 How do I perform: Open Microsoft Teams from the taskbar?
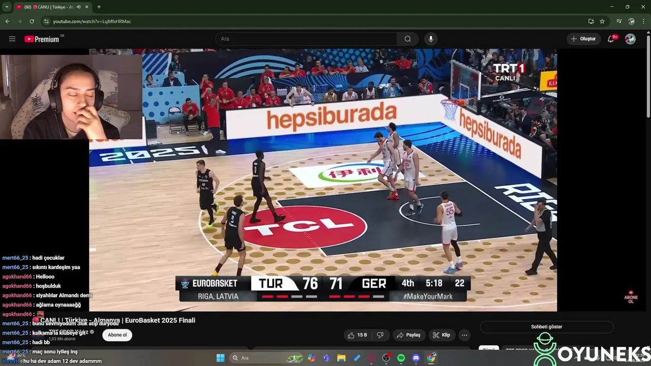pos(326,358)
